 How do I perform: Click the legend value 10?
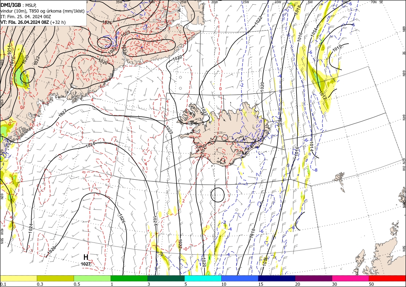[x=224, y=284]
